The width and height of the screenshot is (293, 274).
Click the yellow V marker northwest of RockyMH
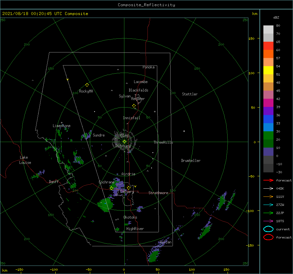[x=68, y=79]
